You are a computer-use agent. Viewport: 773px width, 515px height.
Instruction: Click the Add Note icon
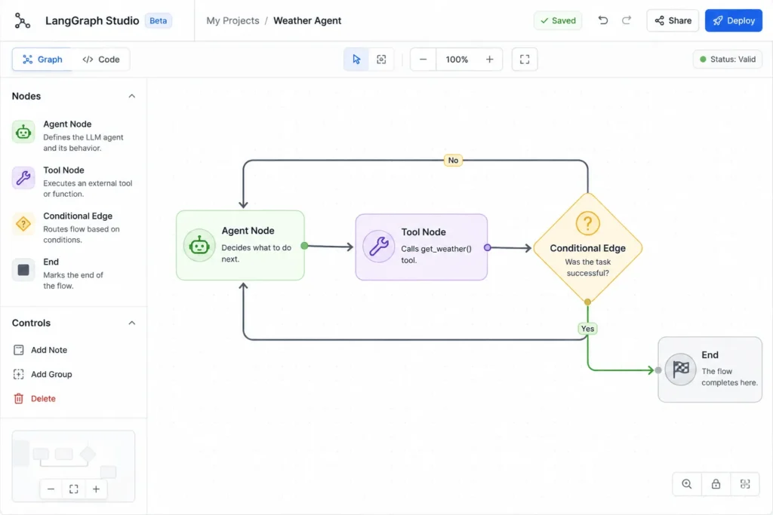(x=19, y=350)
